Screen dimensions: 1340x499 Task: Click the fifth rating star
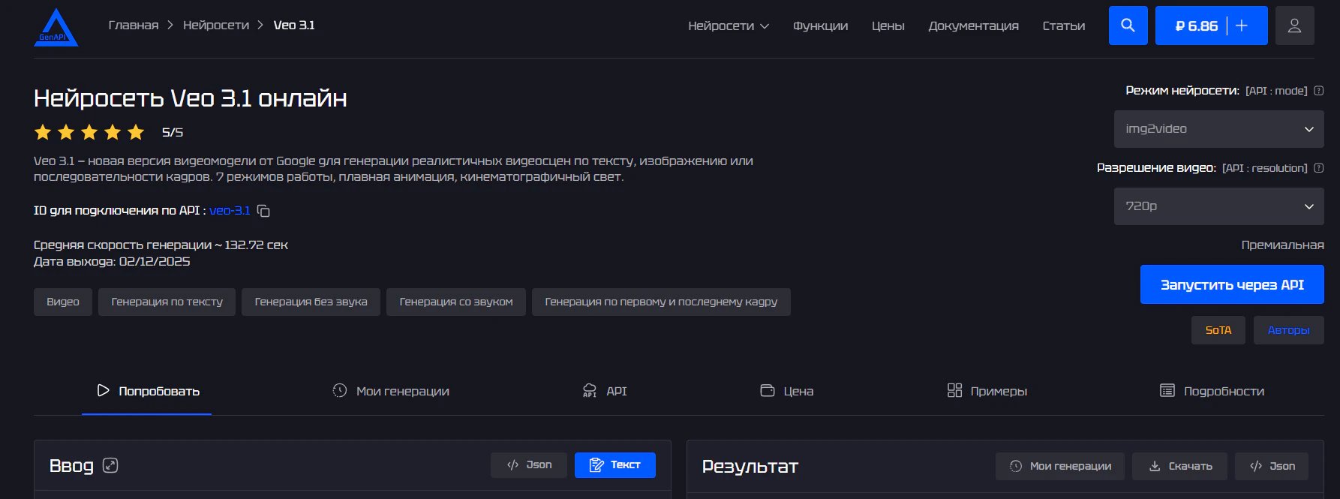(136, 133)
